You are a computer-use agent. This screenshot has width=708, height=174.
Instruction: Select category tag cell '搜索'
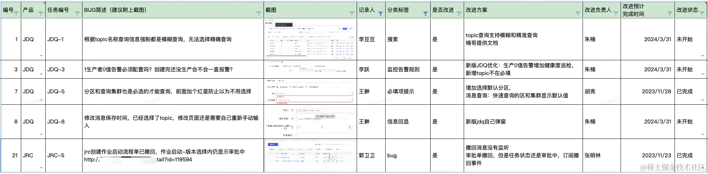point(408,40)
